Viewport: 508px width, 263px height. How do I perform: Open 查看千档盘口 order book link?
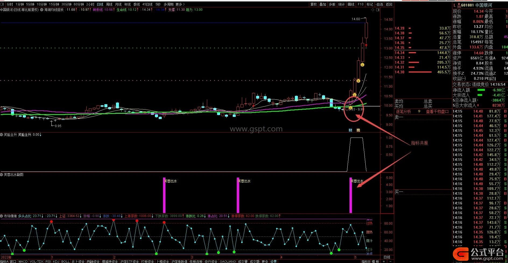pyautogui.click(x=437, y=111)
